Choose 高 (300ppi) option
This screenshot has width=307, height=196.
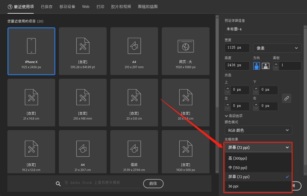tap(258, 158)
